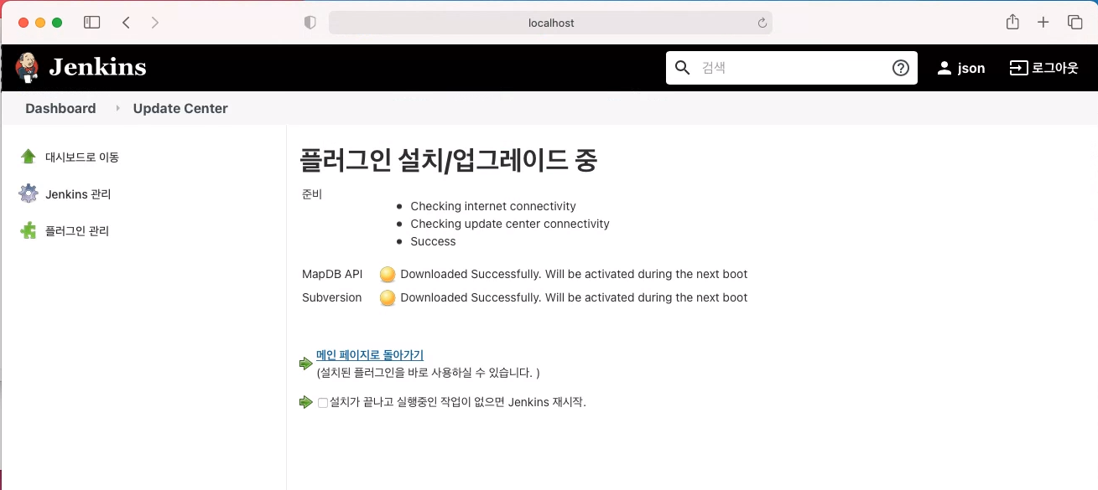The image size is (1098, 490).
Task: Click 'Checking update center connectivity' text
Action: [510, 224]
